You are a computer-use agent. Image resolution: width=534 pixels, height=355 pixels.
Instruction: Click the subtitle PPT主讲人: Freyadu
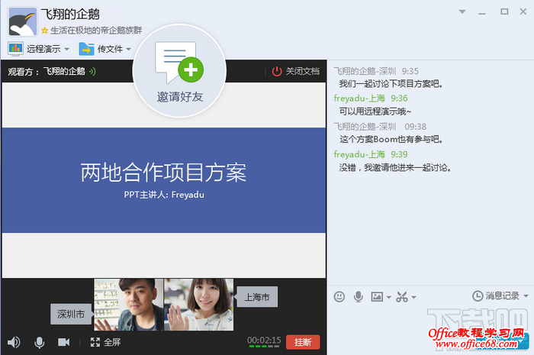(164, 195)
